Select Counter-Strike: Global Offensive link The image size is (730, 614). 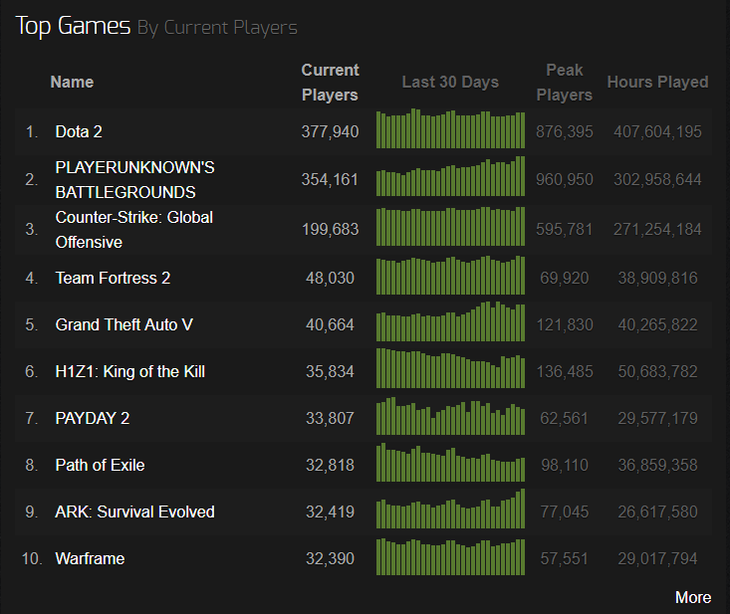tap(133, 230)
